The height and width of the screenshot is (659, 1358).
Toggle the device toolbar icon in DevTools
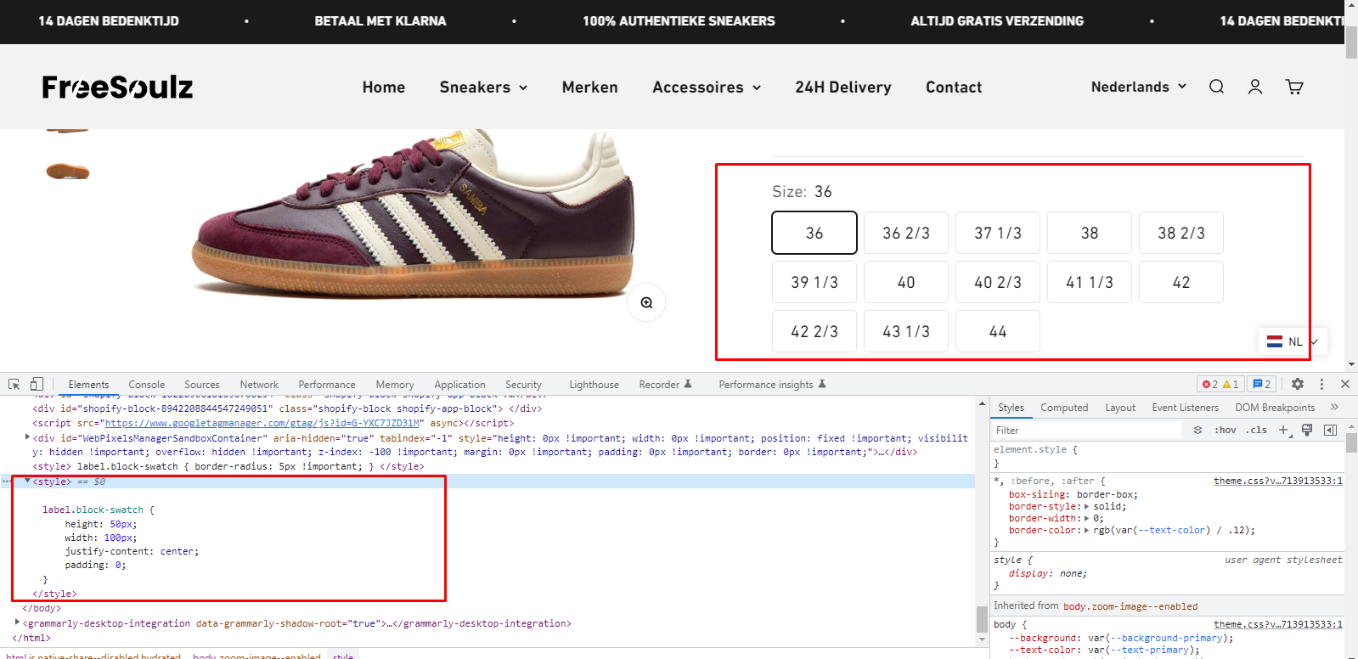coord(37,384)
